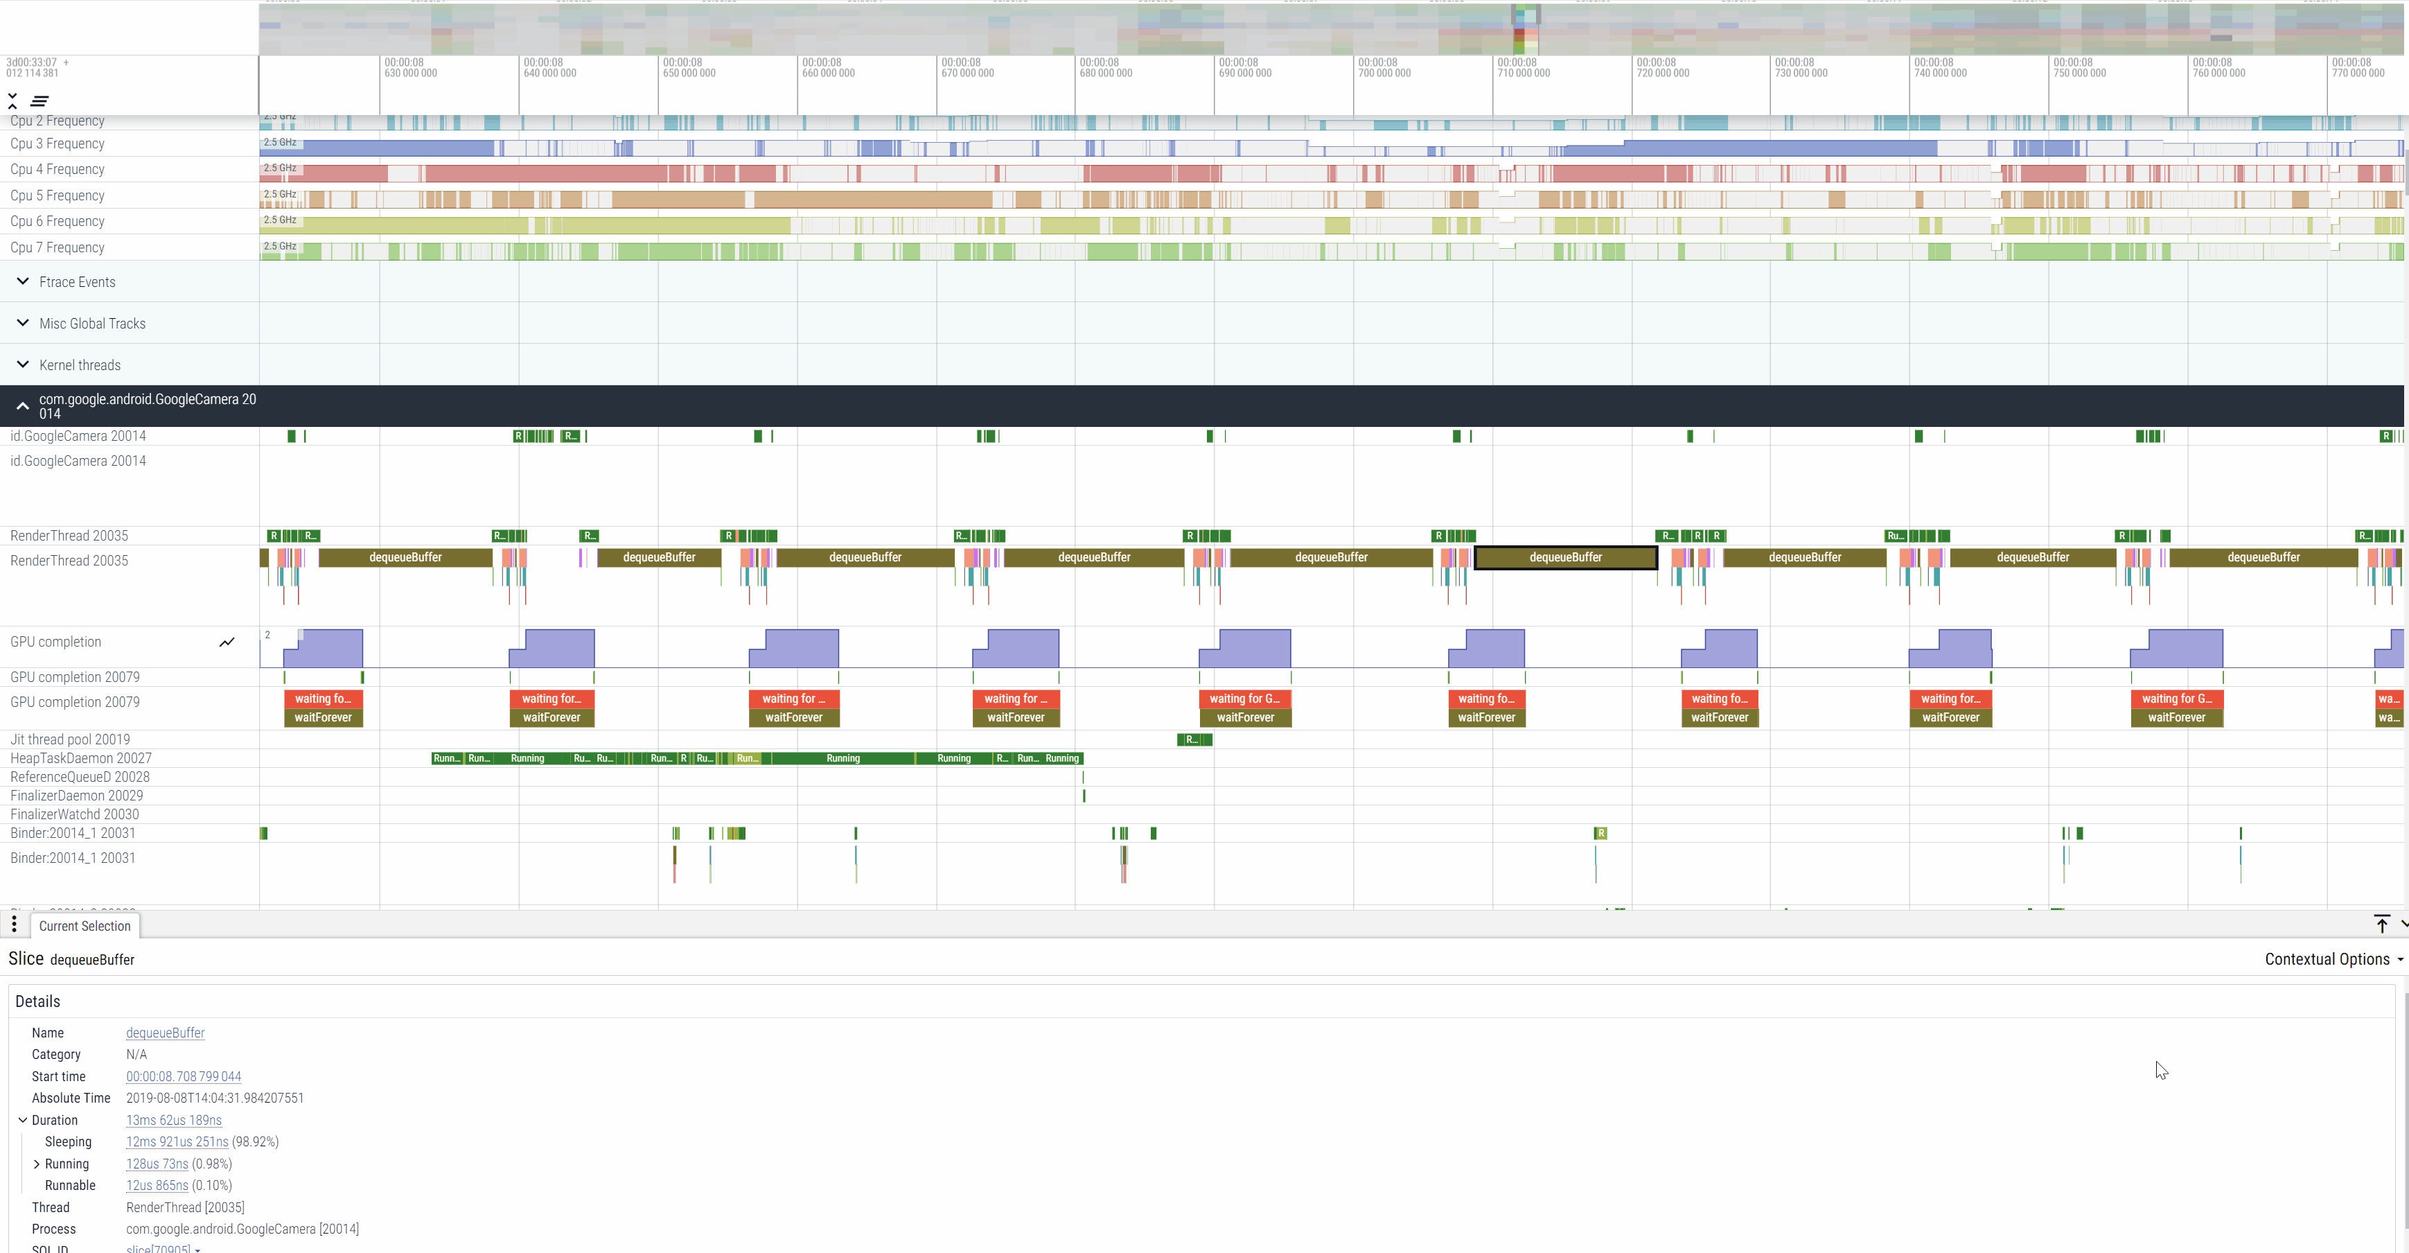Click the Sleeping 12ms 921us 251ns link

pyautogui.click(x=177, y=1141)
